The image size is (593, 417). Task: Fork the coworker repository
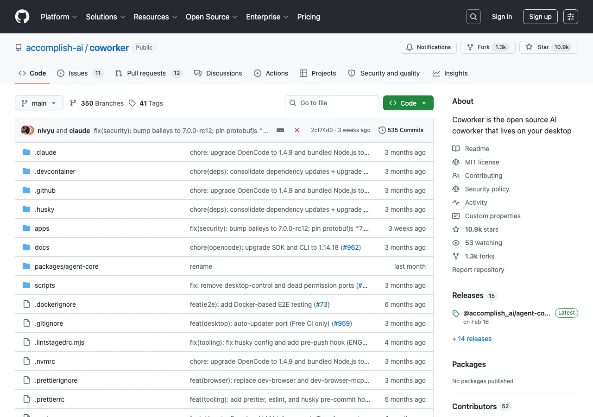click(x=488, y=47)
